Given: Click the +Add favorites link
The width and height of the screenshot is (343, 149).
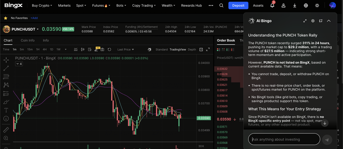Looking at the screenshot, I should [34, 18].
